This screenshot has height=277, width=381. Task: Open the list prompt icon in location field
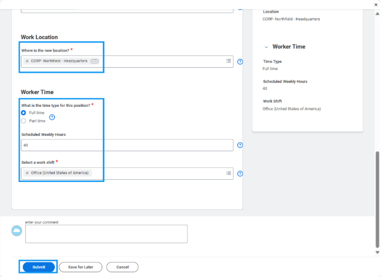click(228, 61)
